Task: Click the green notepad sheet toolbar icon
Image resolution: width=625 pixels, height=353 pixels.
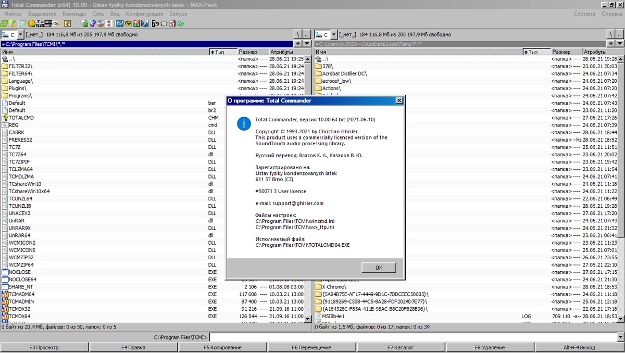Action: [23, 23]
